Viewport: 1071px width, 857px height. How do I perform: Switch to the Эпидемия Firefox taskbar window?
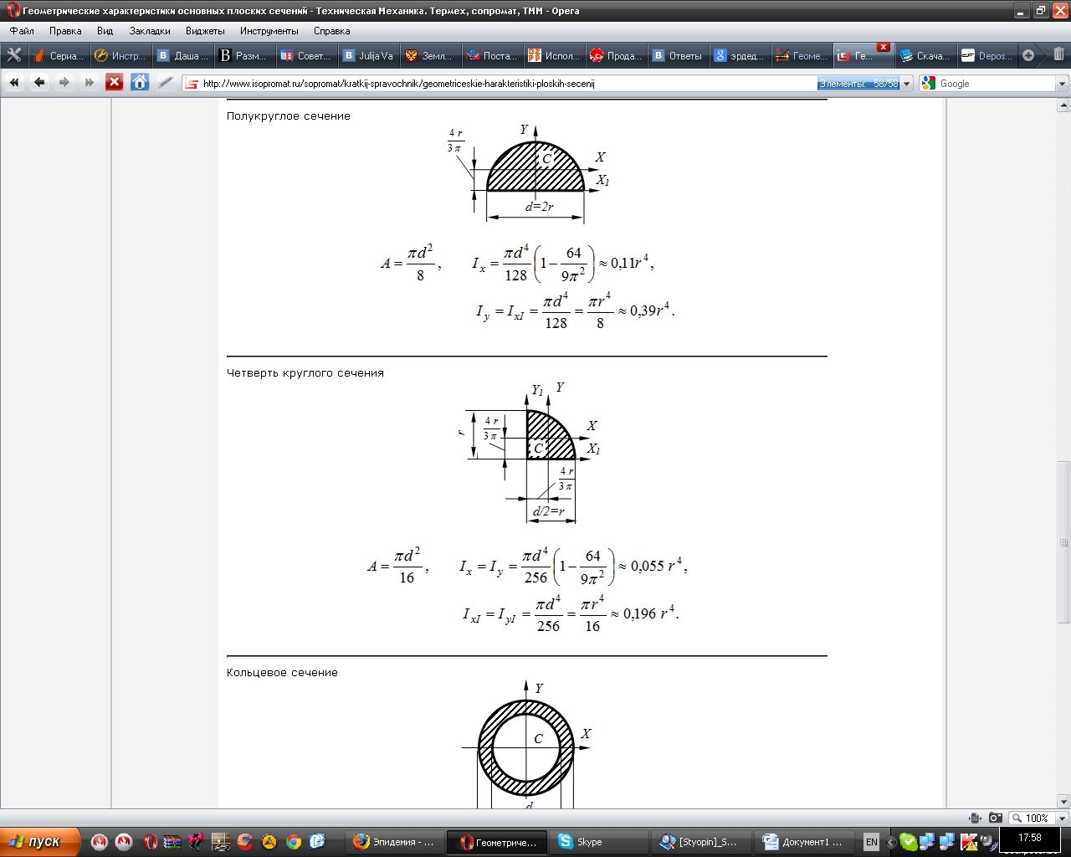click(x=395, y=842)
